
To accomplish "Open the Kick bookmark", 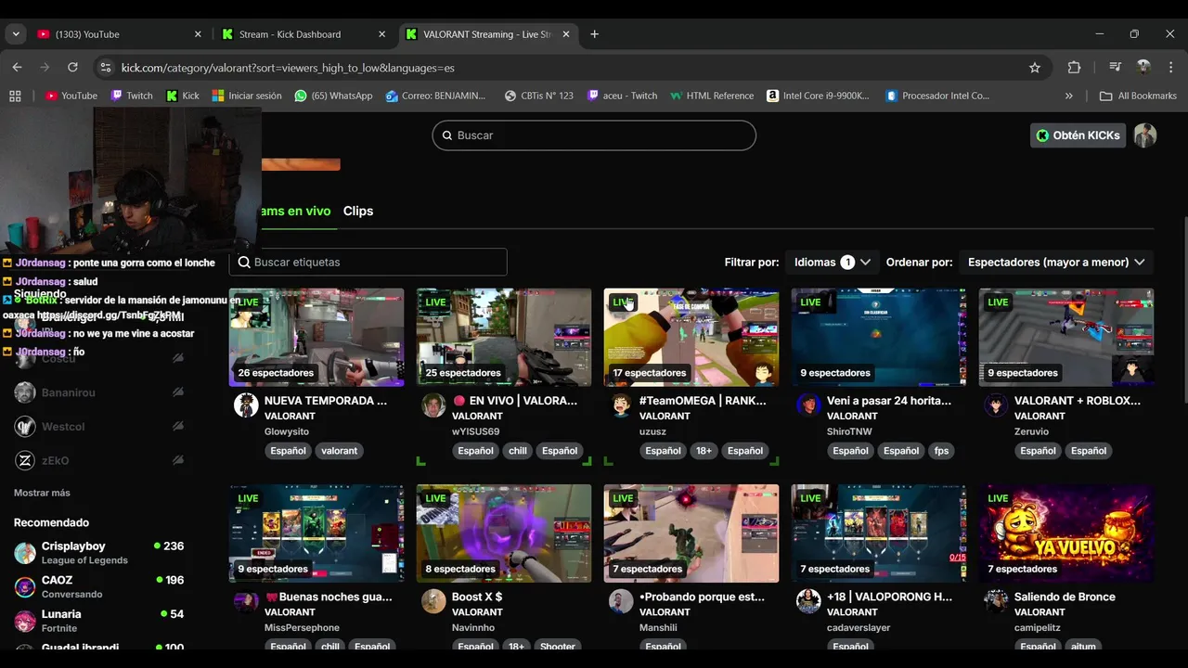I will pos(183,96).
